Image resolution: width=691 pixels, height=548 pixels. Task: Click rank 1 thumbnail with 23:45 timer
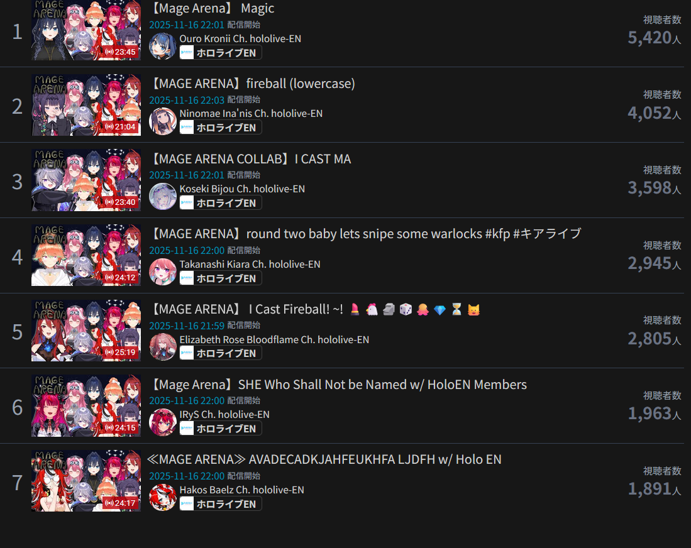click(x=86, y=30)
